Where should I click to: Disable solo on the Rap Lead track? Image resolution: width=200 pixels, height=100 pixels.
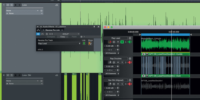122,42
